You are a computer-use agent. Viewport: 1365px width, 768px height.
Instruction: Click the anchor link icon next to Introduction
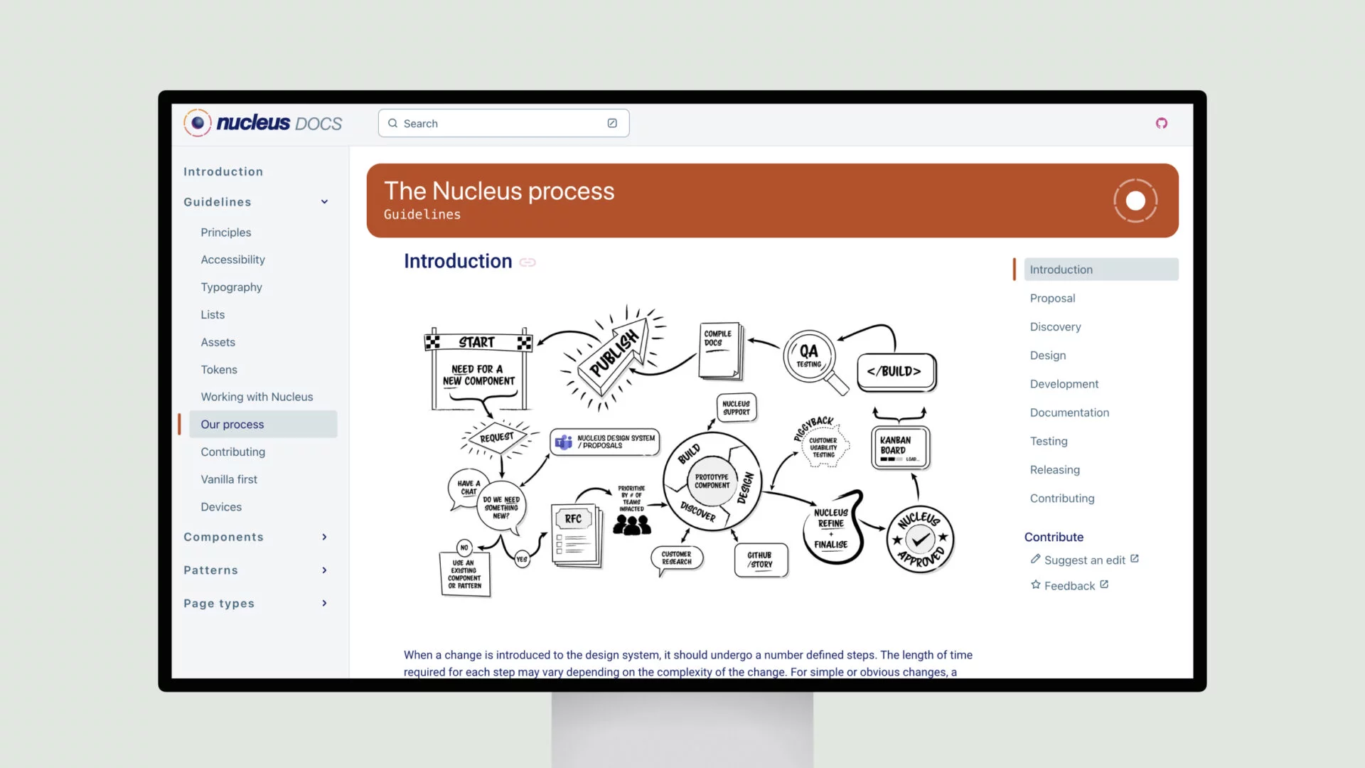click(528, 262)
